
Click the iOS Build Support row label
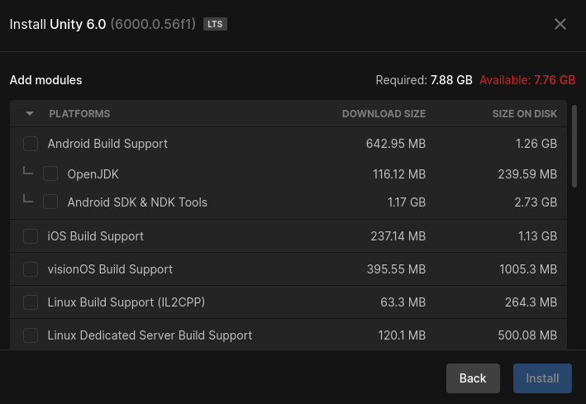(96, 236)
